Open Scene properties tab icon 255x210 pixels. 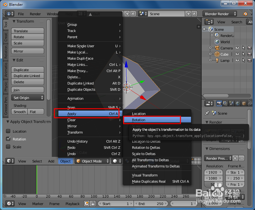click(x=231, y=103)
